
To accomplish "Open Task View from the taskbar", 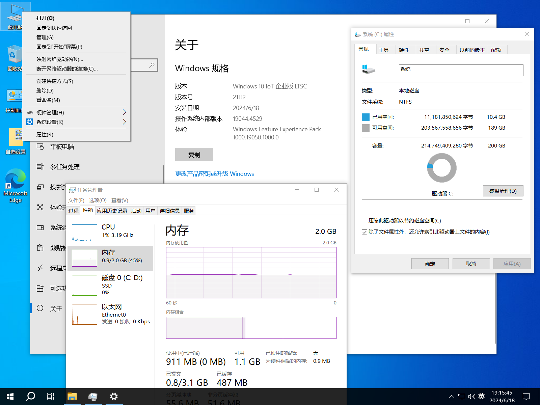I will [x=51, y=397].
